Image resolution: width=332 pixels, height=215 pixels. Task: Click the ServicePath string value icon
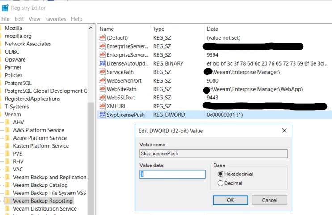102,72
